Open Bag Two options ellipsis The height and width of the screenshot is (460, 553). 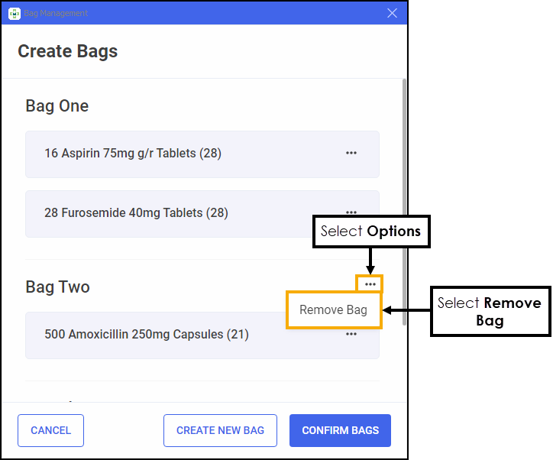tap(370, 284)
